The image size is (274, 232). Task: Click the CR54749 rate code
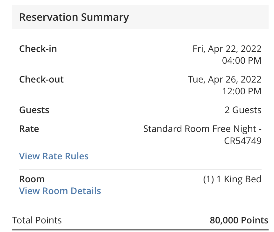point(243,141)
